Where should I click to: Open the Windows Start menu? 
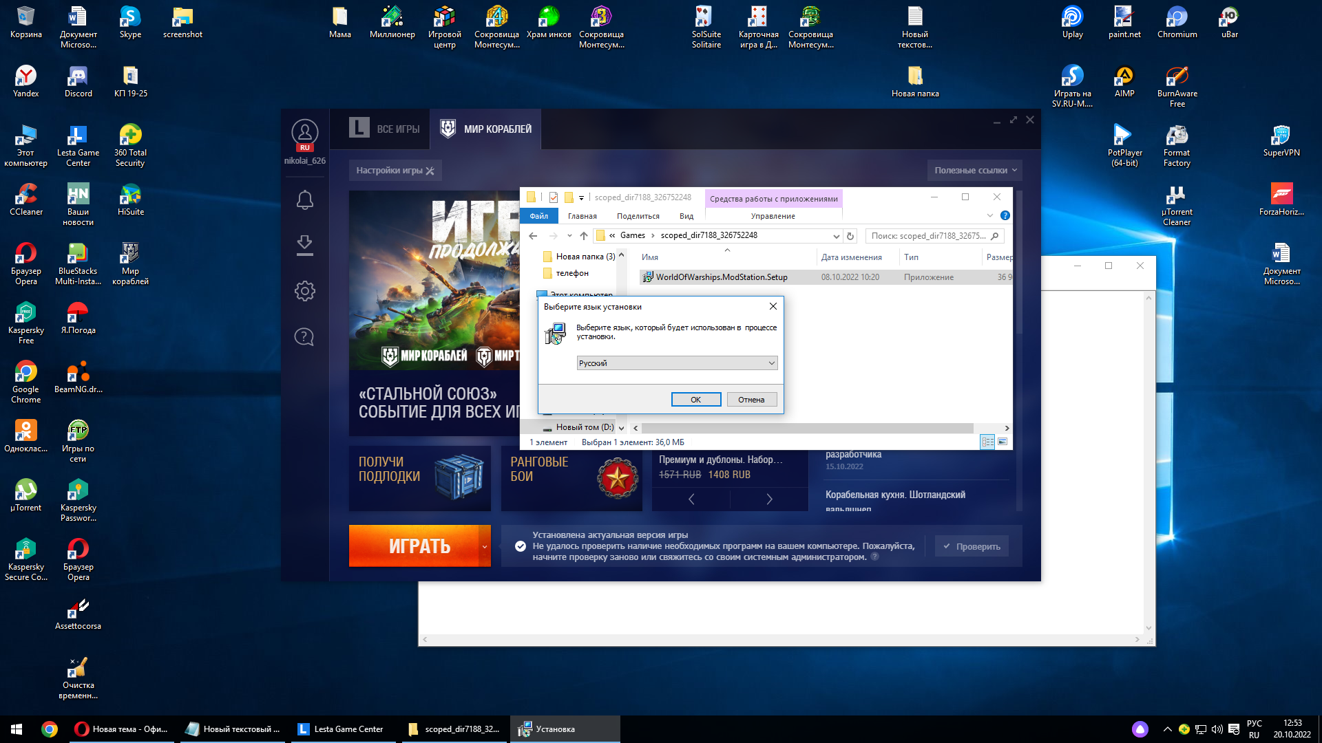17,729
